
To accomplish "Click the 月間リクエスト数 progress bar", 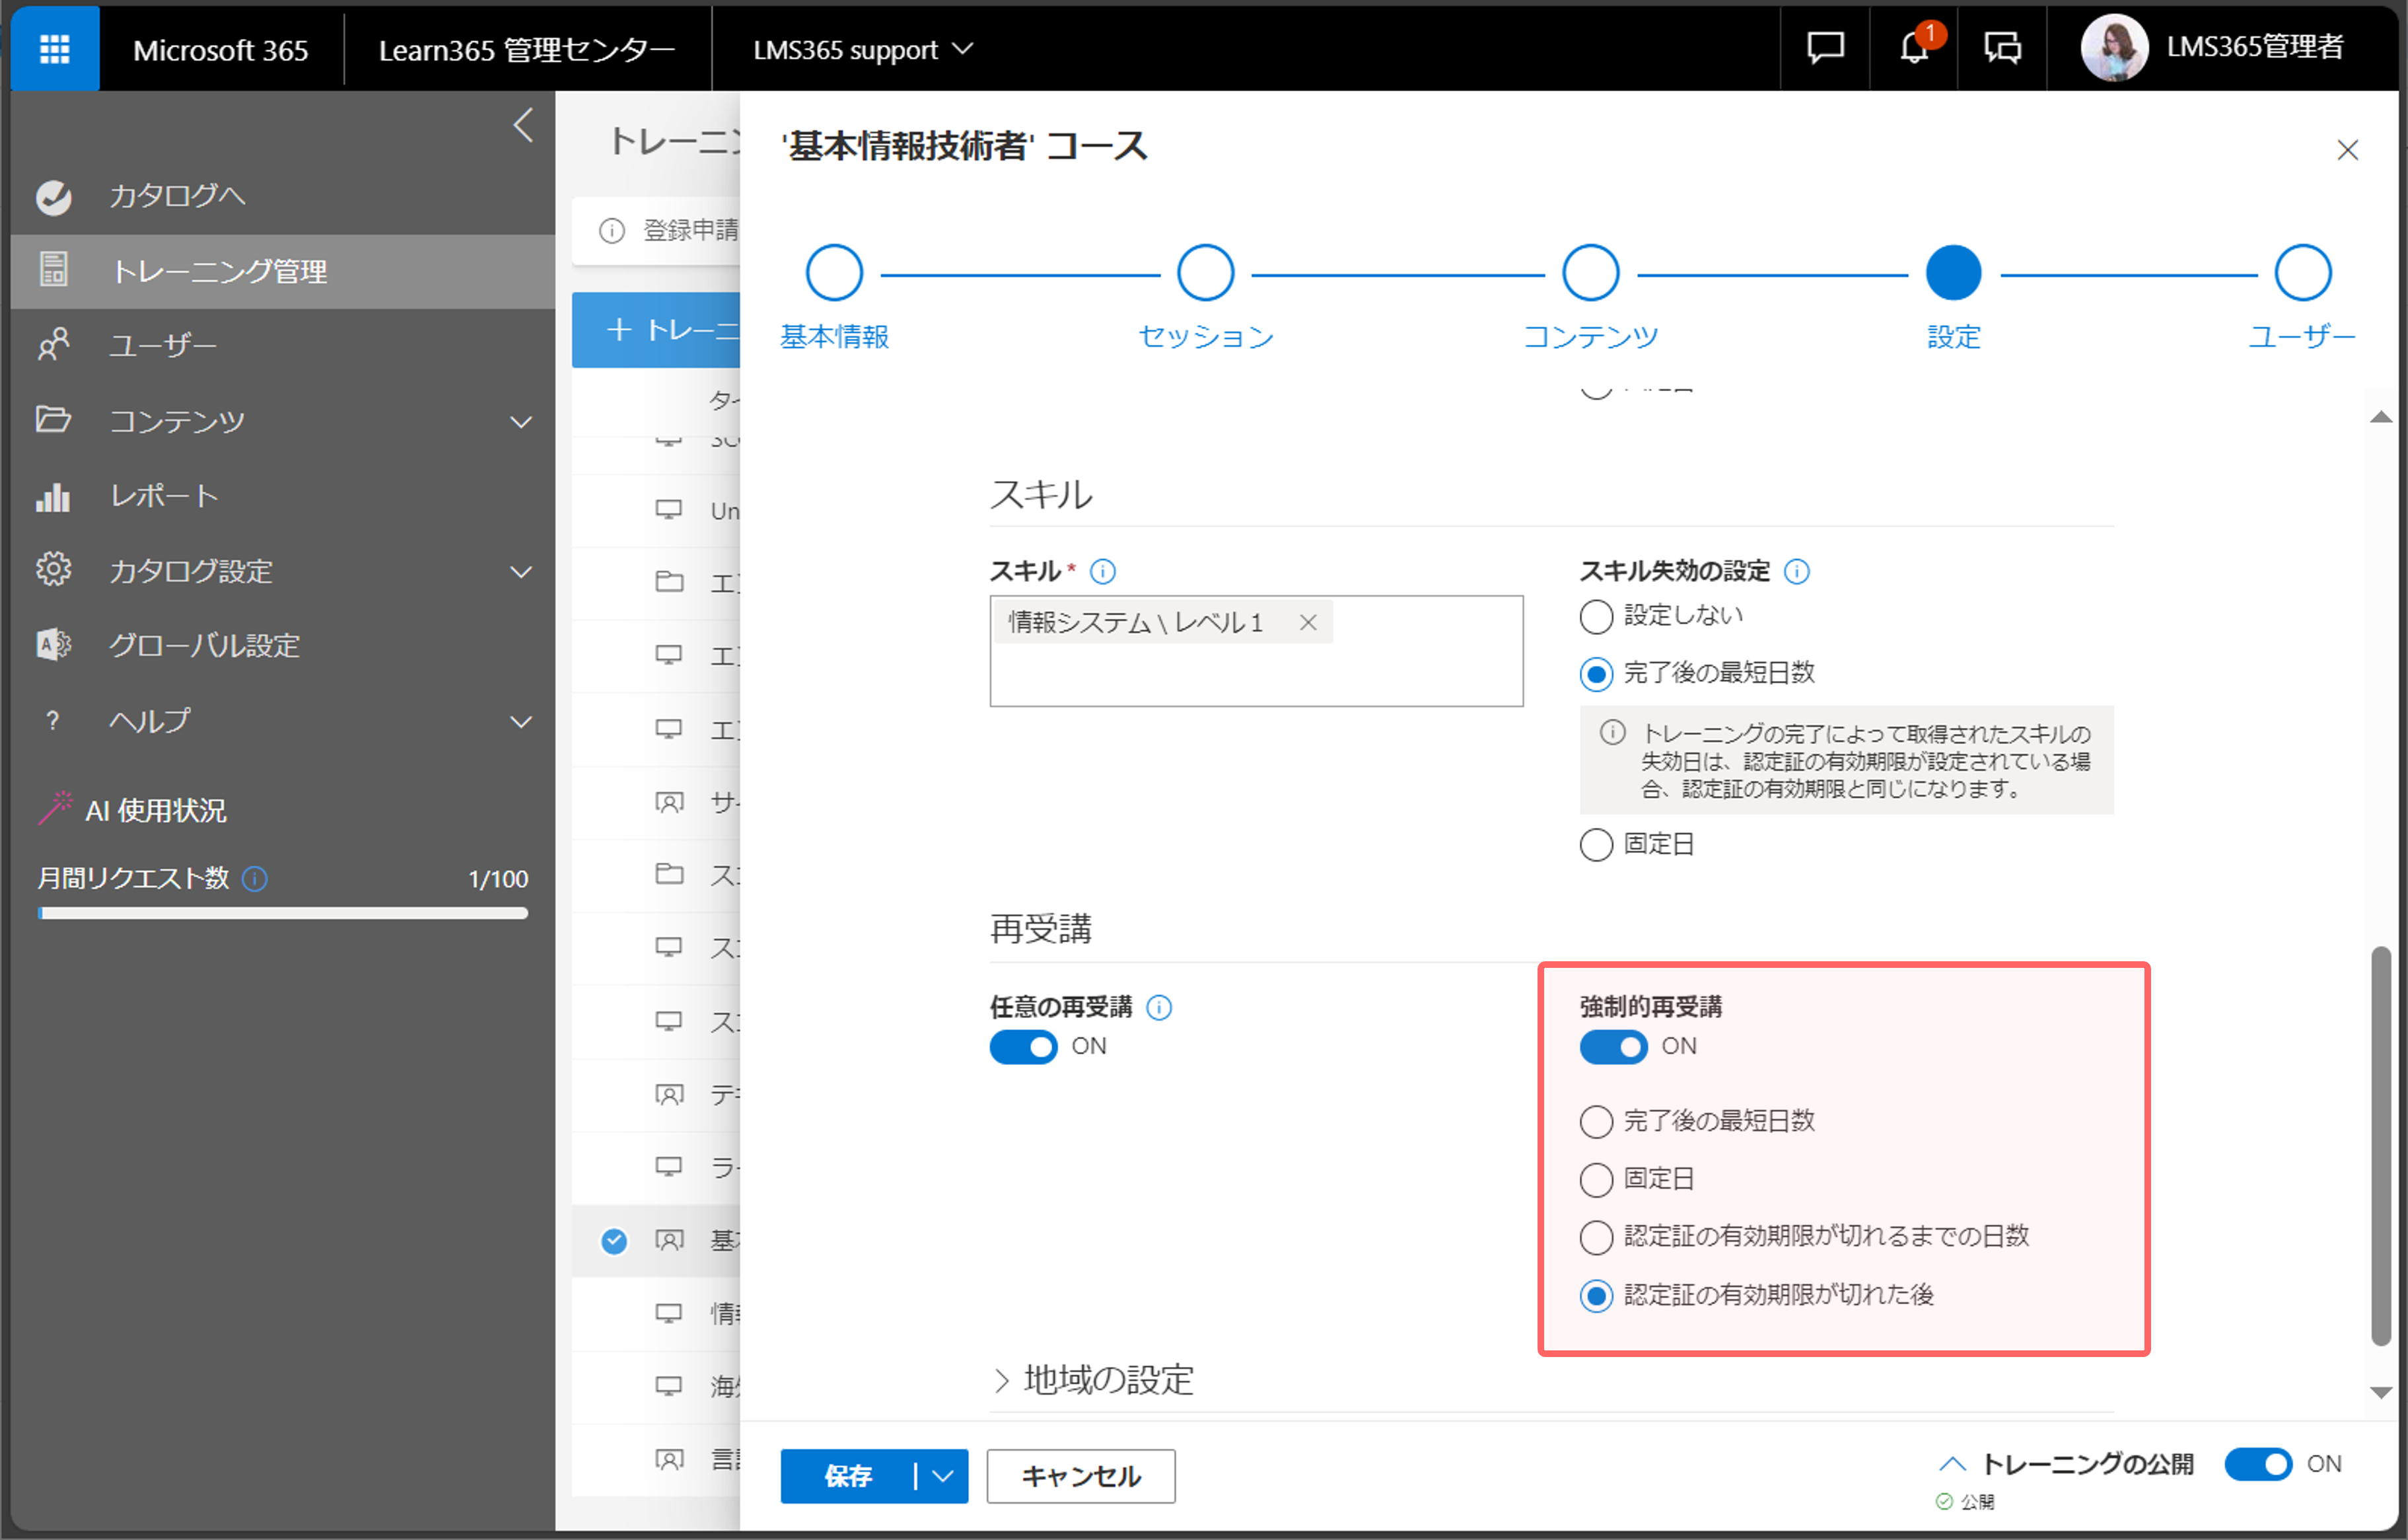I will tap(283, 913).
